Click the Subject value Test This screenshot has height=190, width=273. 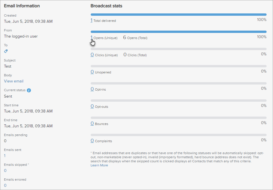point(8,66)
